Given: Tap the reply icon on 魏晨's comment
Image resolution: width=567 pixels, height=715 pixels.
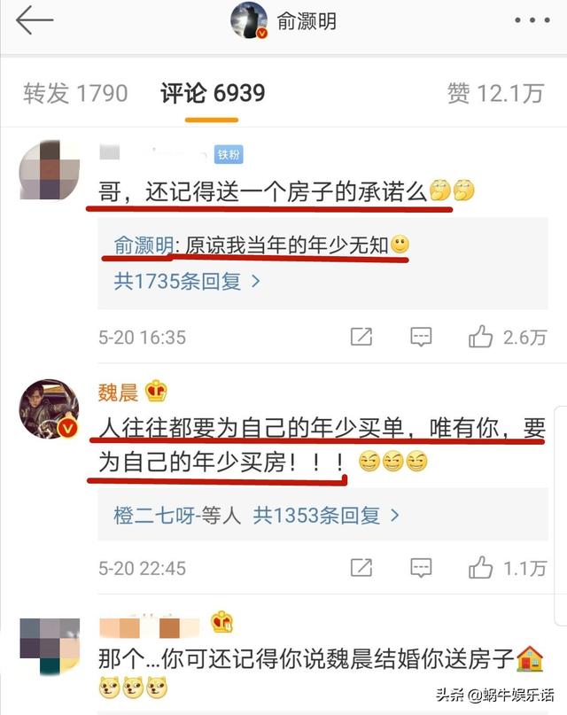Looking at the screenshot, I should tap(421, 568).
